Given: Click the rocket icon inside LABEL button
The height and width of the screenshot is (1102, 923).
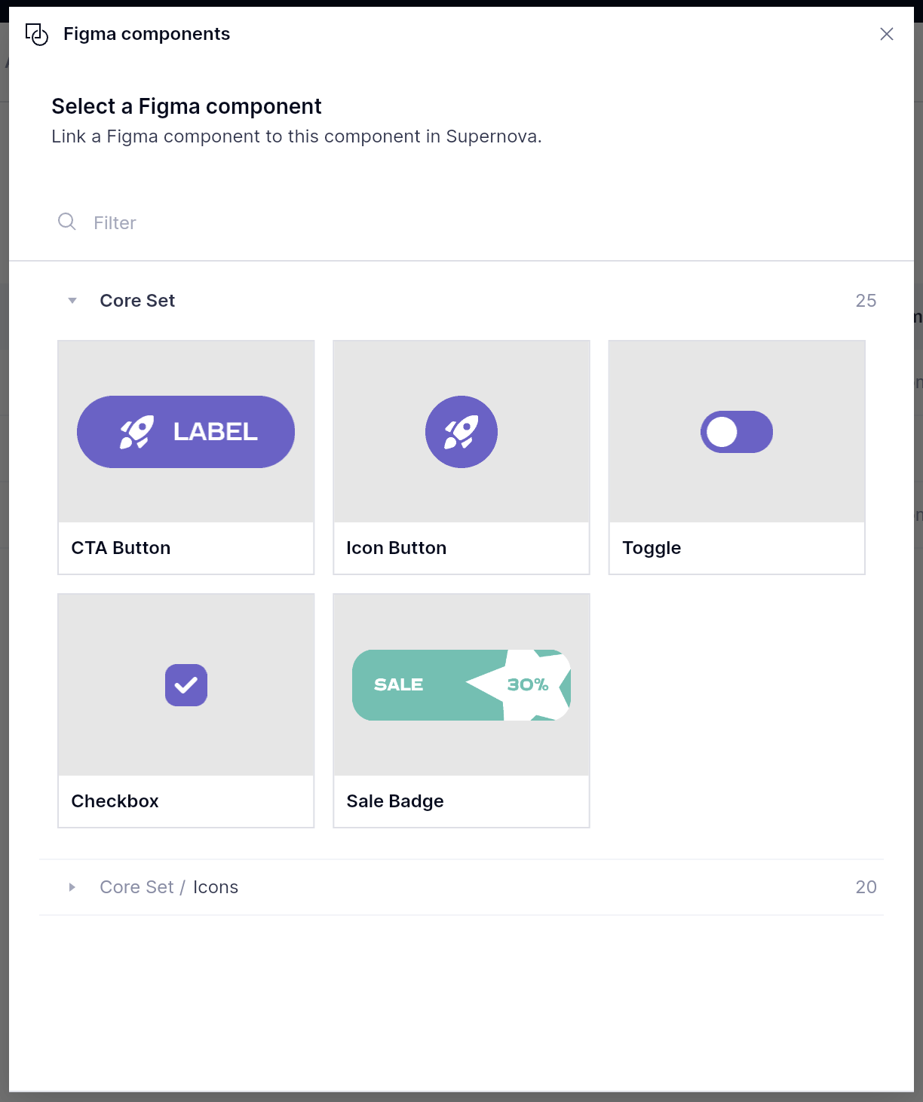Looking at the screenshot, I should point(136,432).
